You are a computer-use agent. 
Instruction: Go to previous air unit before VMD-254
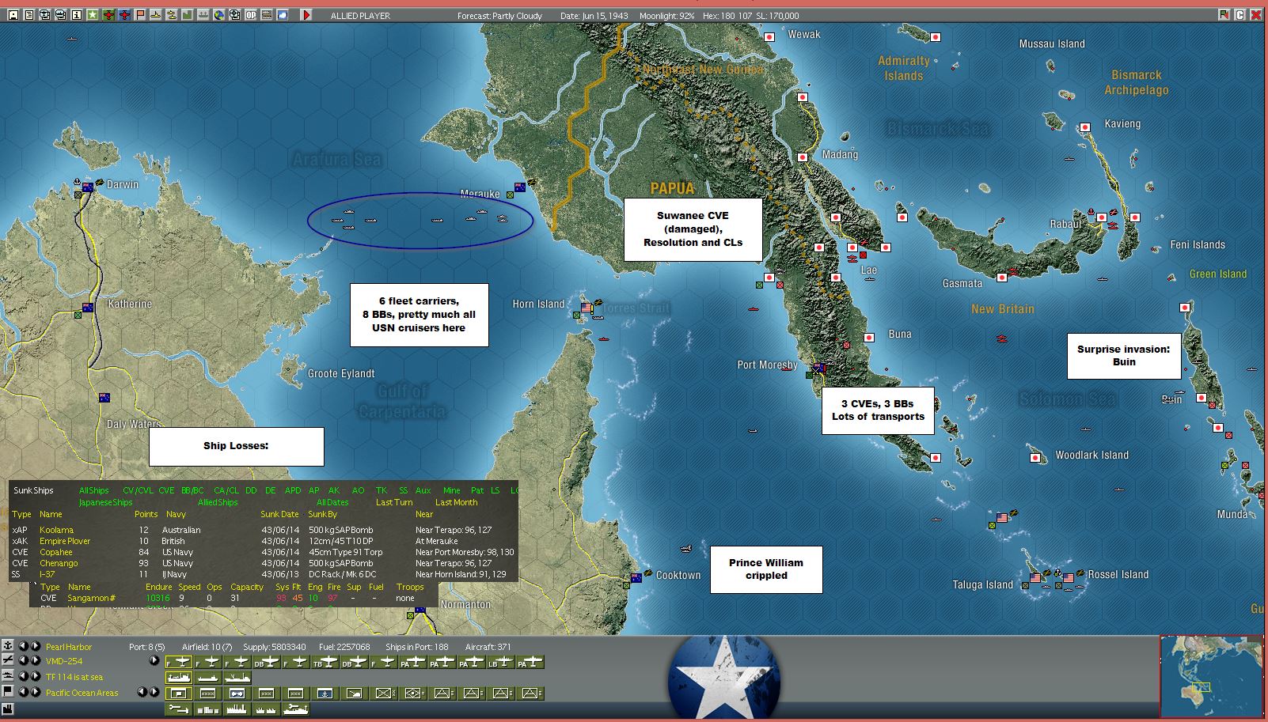point(24,660)
